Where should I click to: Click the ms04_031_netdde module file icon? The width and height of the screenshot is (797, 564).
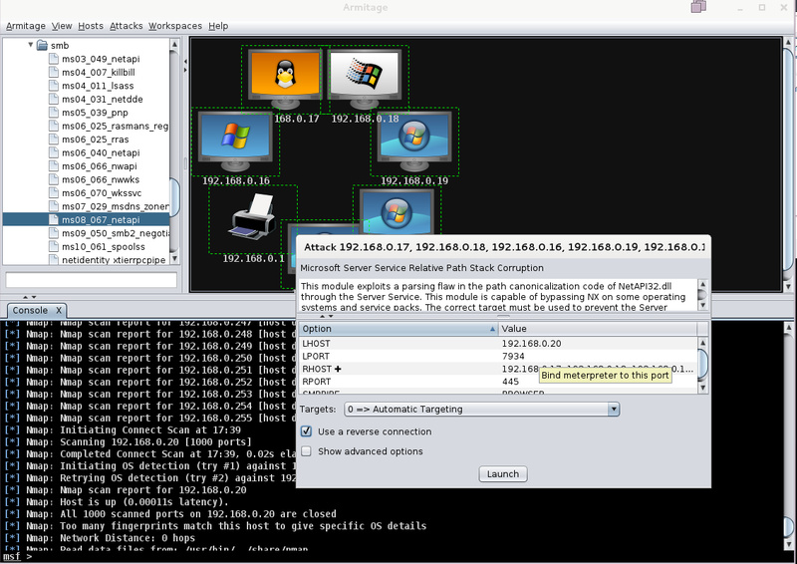[54, 99]
